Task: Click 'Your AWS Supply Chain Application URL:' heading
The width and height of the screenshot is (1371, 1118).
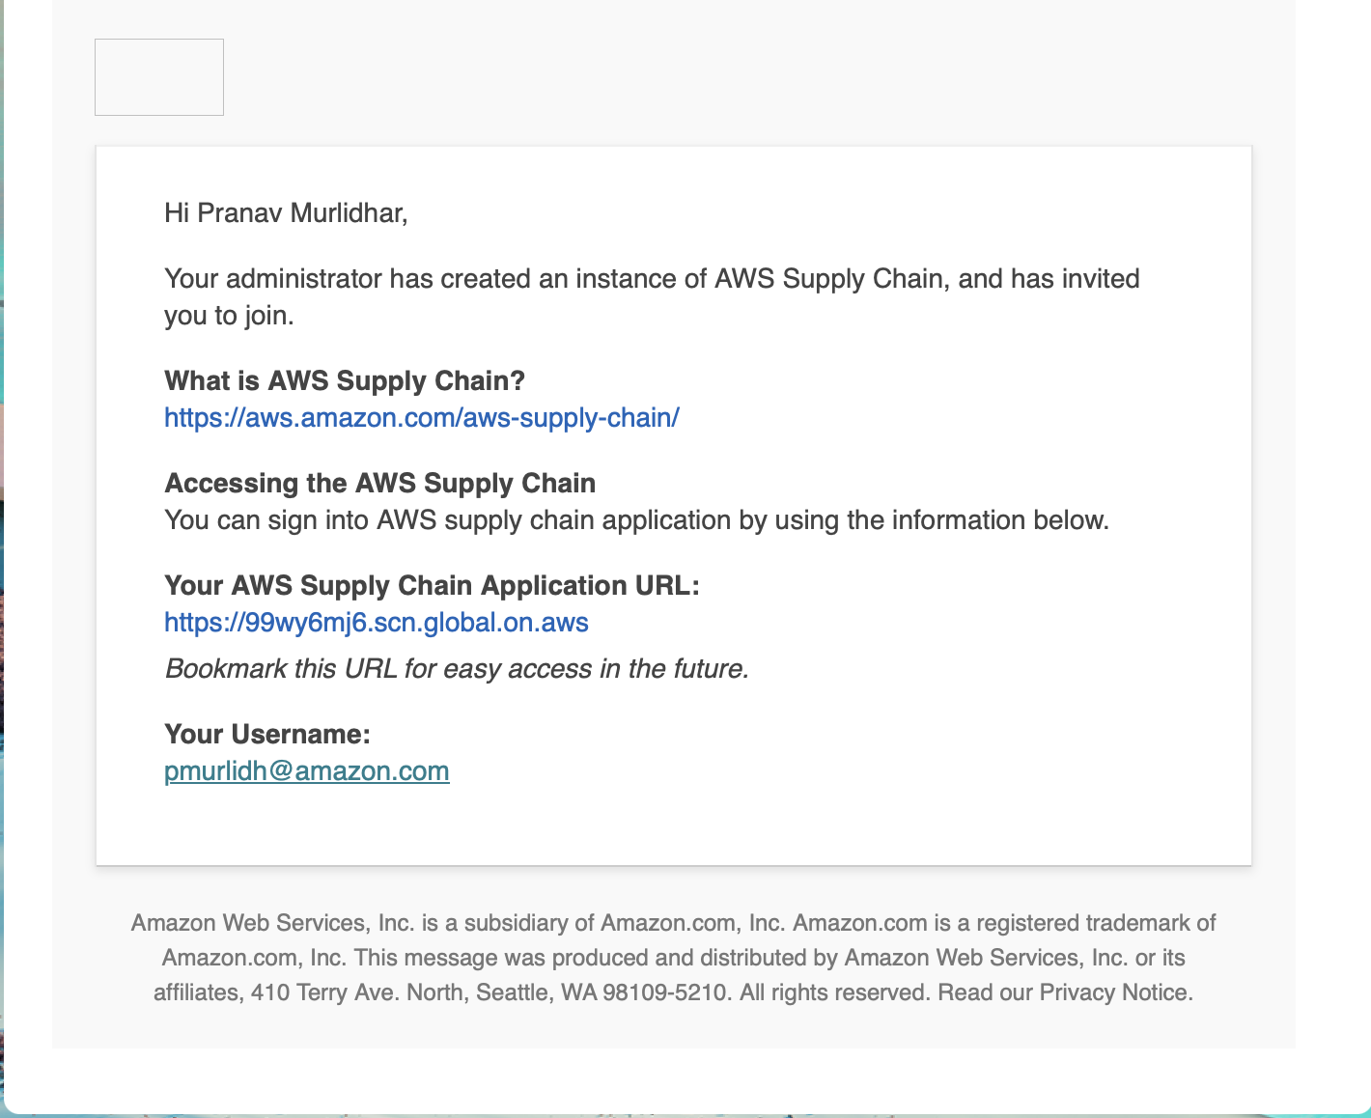Action: tap(432, 586)
